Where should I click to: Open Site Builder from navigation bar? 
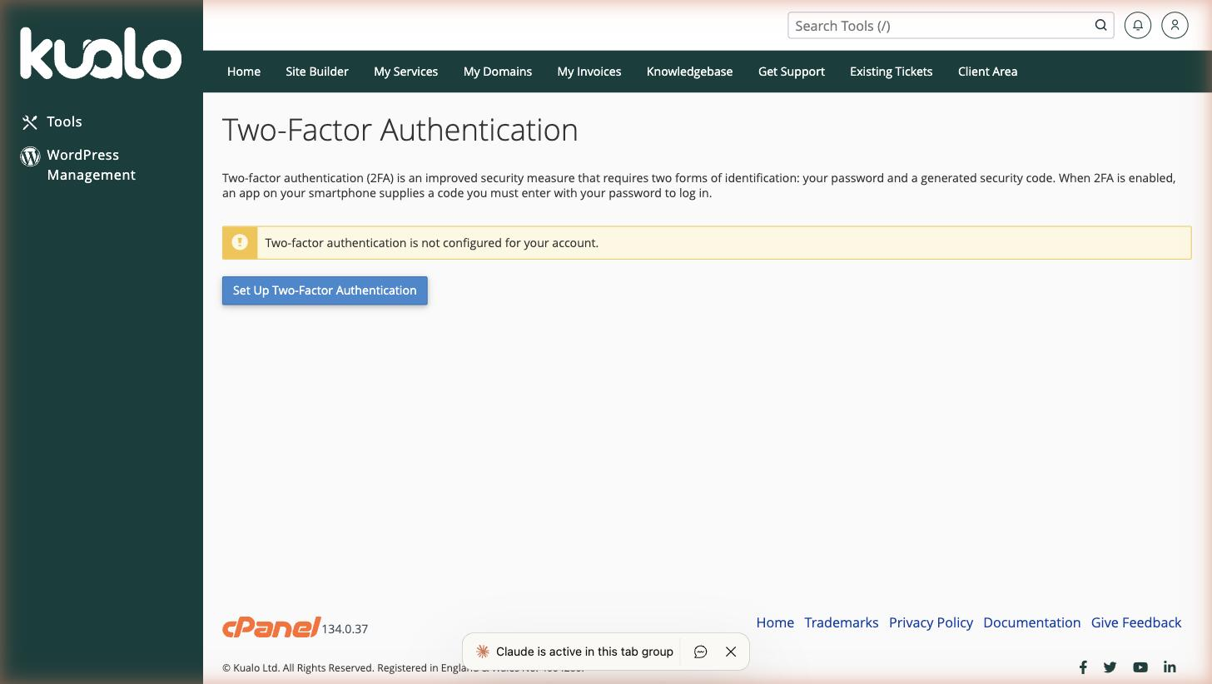coord(317,72)
